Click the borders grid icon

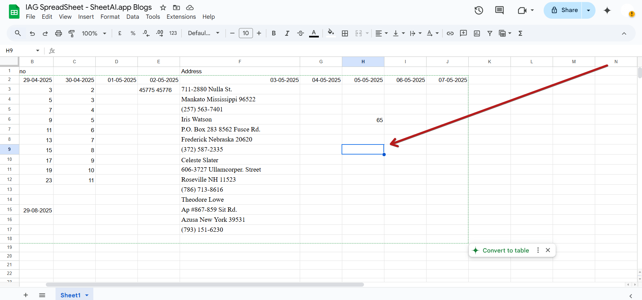pyautogui.click(x=345, y=33)
